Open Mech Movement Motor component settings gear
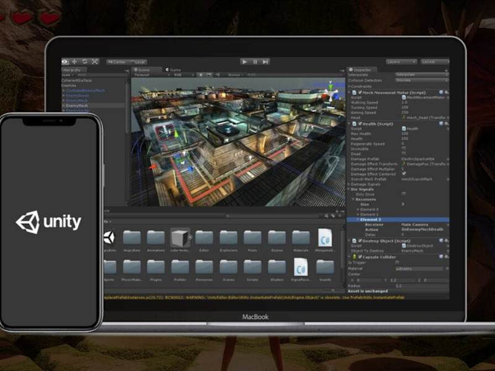This screenshot has height=371, width=495. pos(446,92)
